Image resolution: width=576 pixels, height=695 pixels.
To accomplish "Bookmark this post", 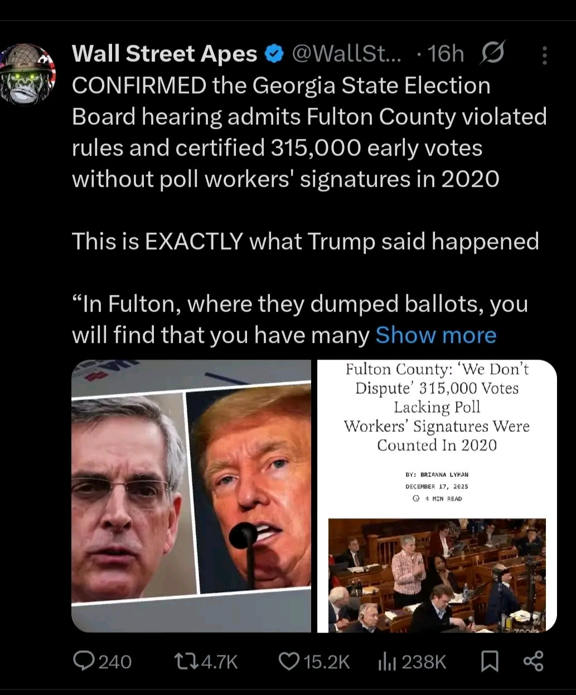I will click(x=489, y=662).
